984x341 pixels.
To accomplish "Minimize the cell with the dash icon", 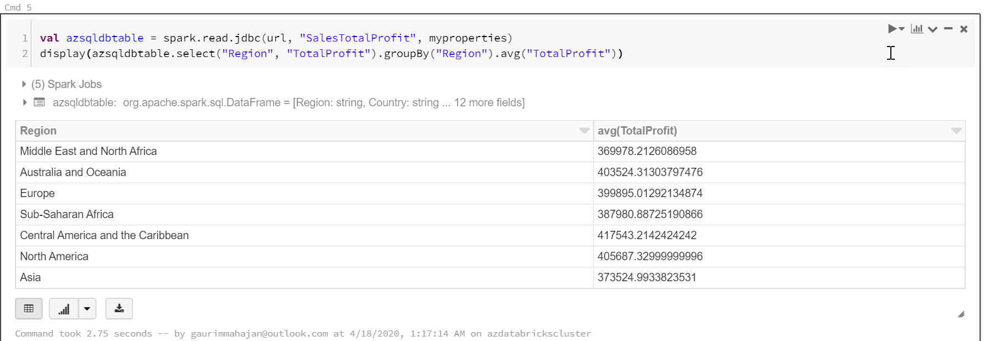I will coord(949,29).
